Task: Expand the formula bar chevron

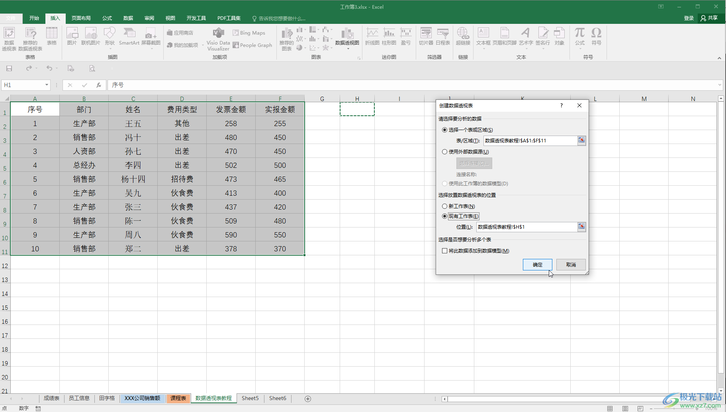Action: pos(720,85)
